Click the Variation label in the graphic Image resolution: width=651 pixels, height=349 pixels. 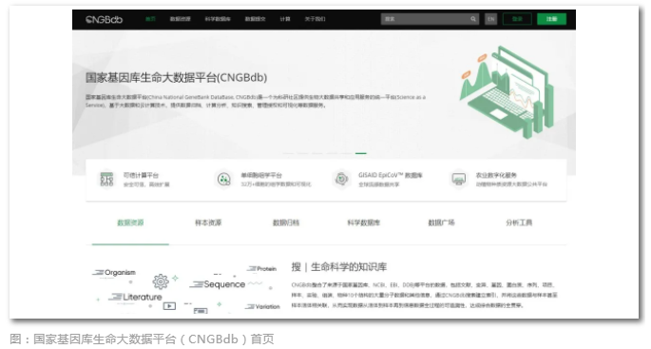pos(267,306)
